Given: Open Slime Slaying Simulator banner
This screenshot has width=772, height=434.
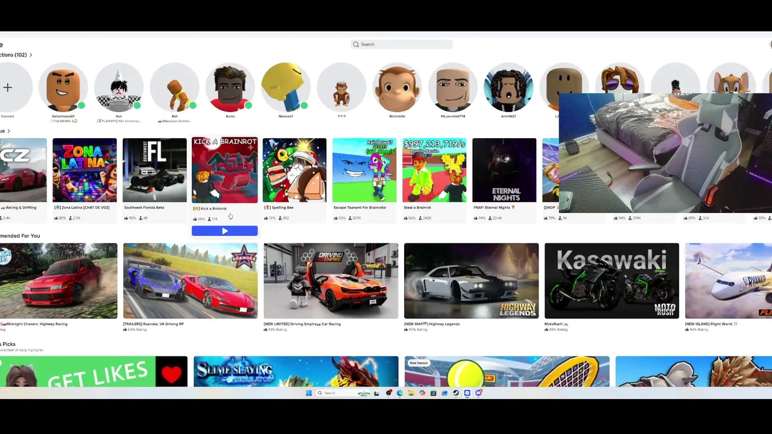Looking at the screenshot, I should pyautogui.click(x=296, y=371).
